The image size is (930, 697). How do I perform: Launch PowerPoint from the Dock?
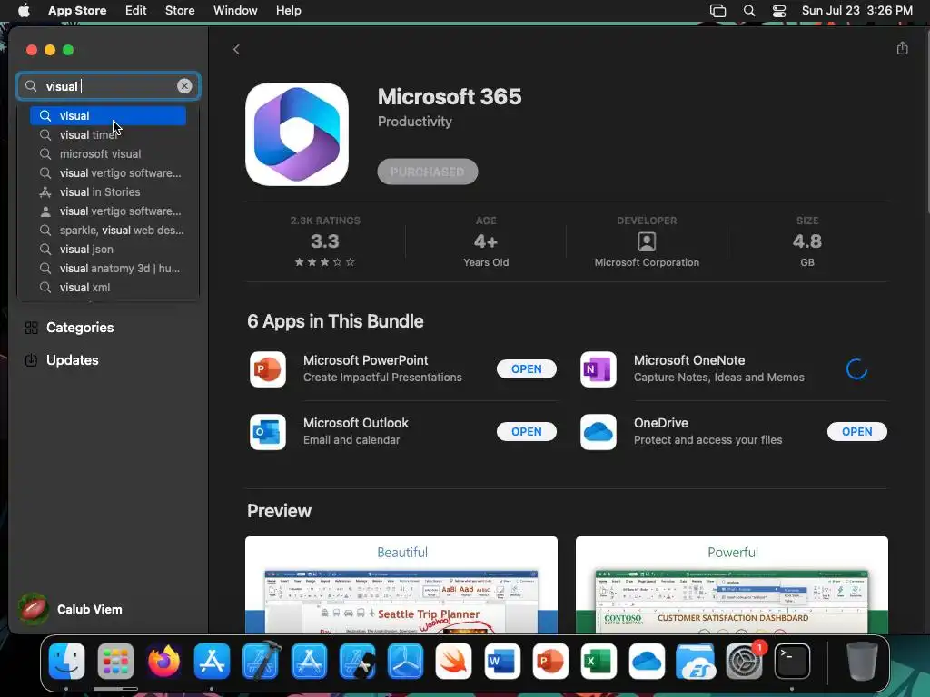pos(550,661)
